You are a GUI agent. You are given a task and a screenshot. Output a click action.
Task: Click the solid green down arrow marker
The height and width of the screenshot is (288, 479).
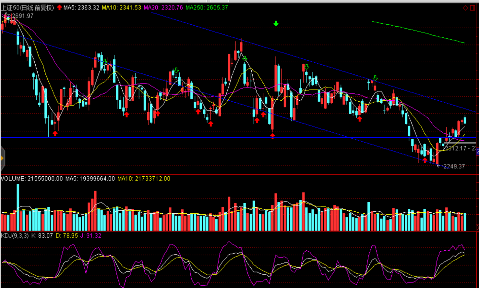[276, 23]
